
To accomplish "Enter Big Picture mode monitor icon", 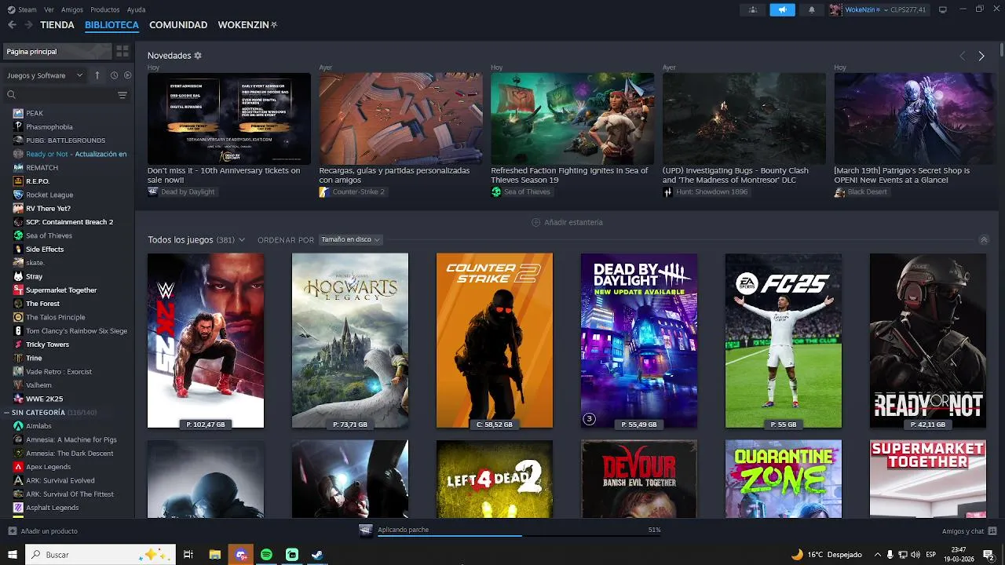I will tap(943, 9).
